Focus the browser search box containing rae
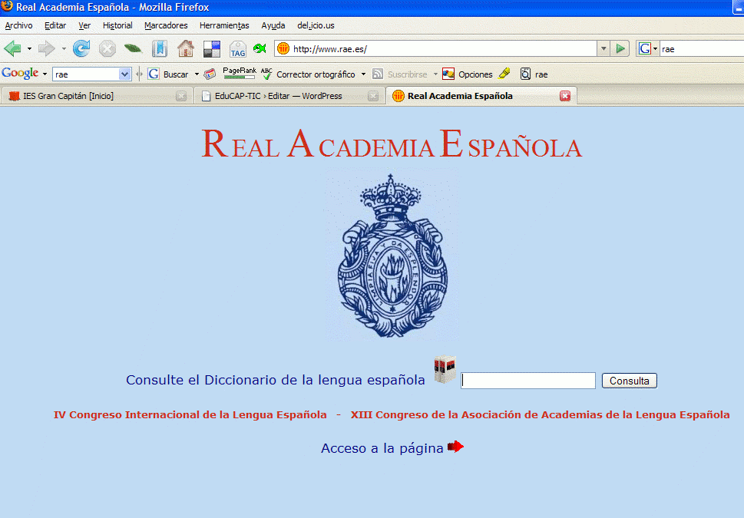 click(702, 49)
